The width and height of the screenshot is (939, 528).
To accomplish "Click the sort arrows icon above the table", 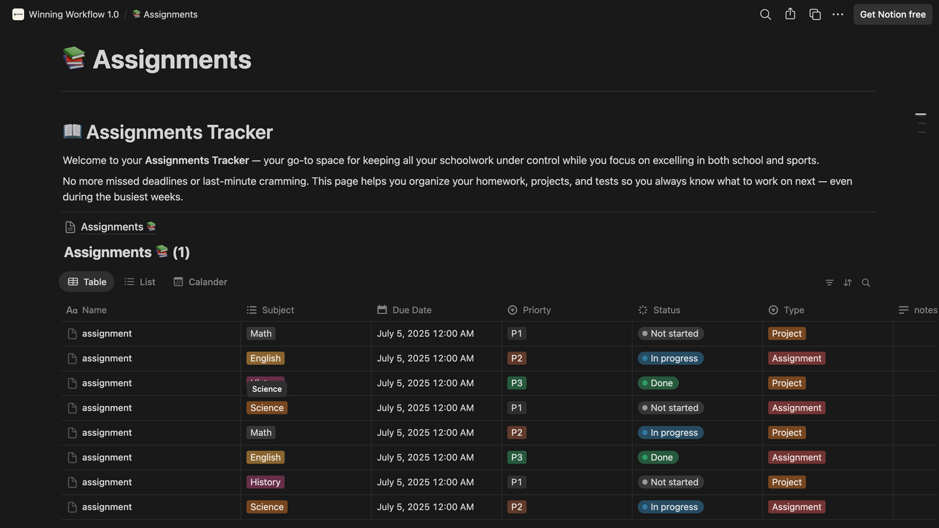I will (847, 283).
